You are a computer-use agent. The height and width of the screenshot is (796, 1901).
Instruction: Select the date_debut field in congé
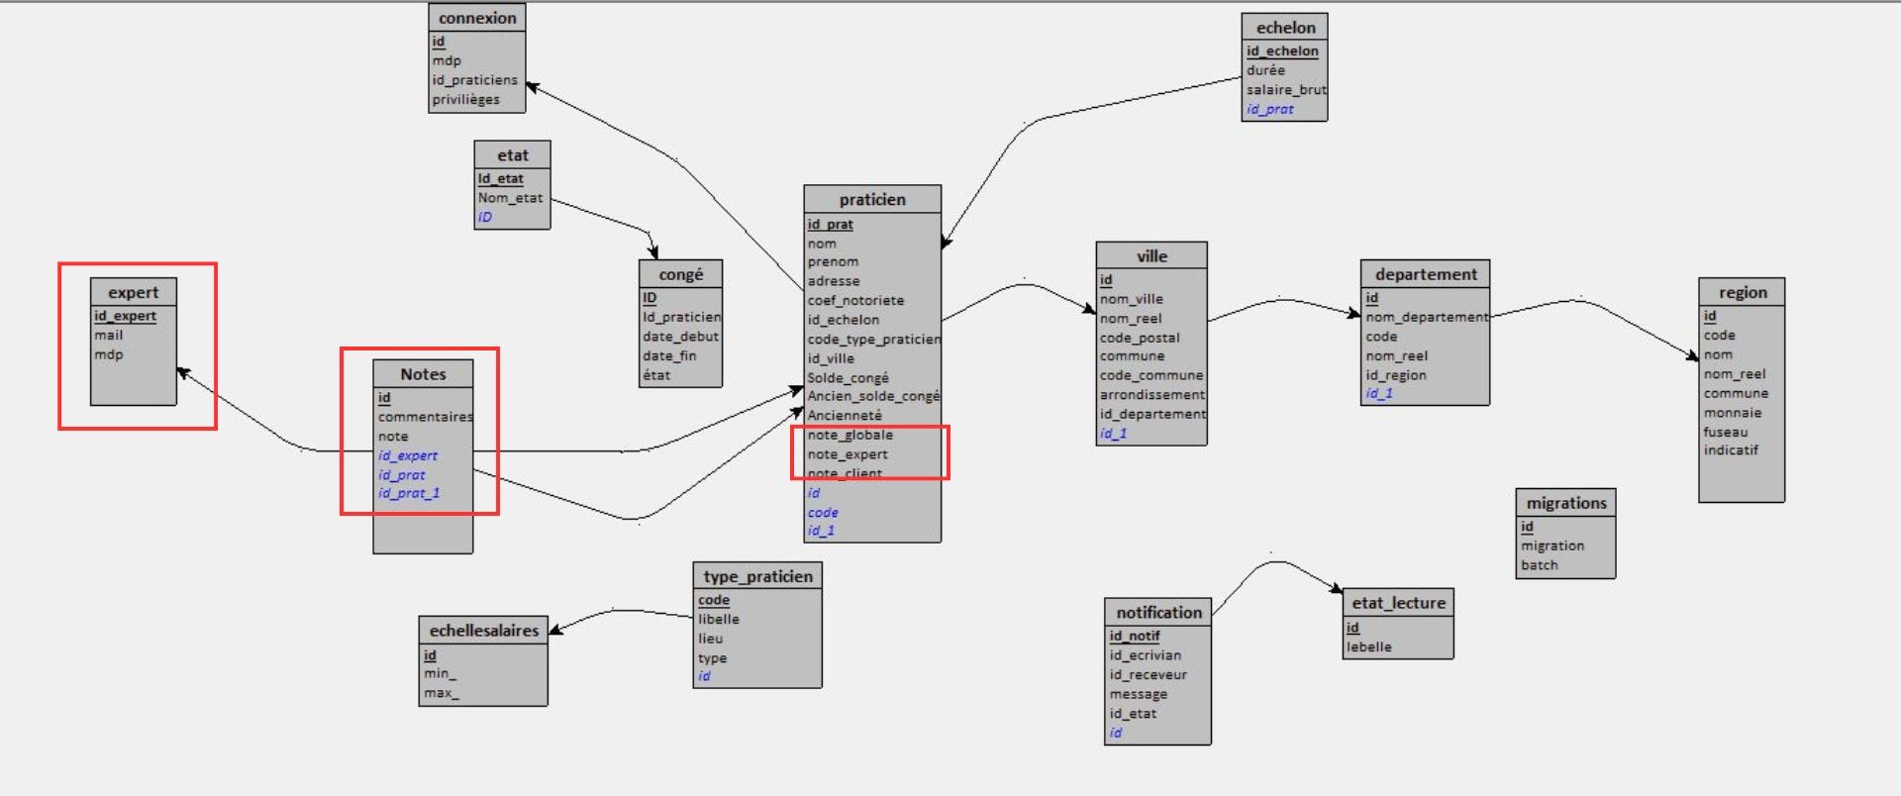click(680, 337)
